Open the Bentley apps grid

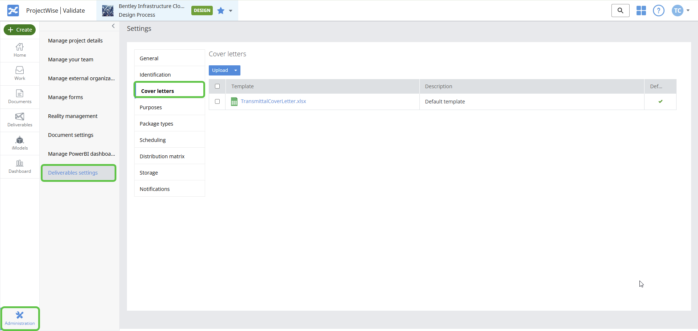pos(641,11)
